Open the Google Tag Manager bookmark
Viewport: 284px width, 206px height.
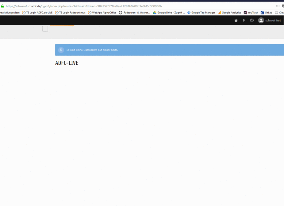(201, 13)
